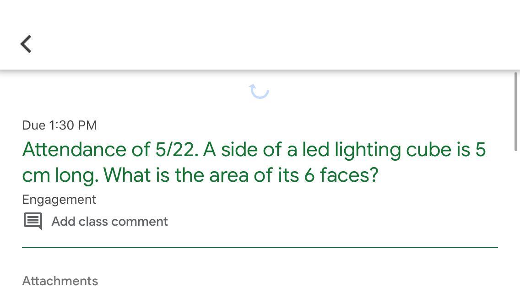Tap the second title line about 6 faces
The image size is (520, 293).
coord(200,175)
